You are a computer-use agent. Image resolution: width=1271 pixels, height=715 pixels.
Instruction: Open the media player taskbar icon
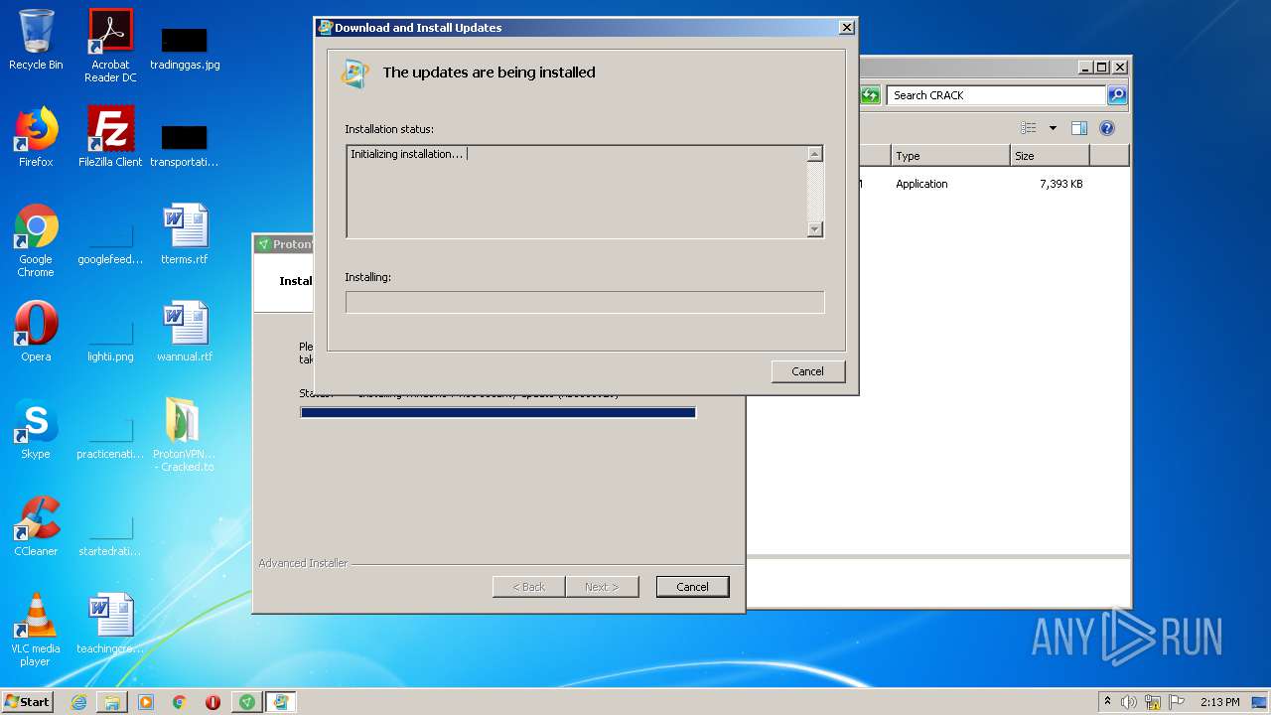click(x=146, y=702)
